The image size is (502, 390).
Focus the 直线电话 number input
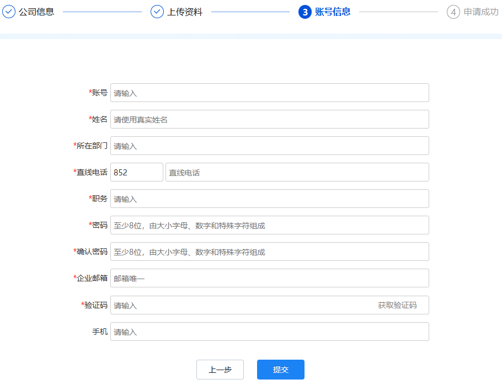click(x=297, y=172)
